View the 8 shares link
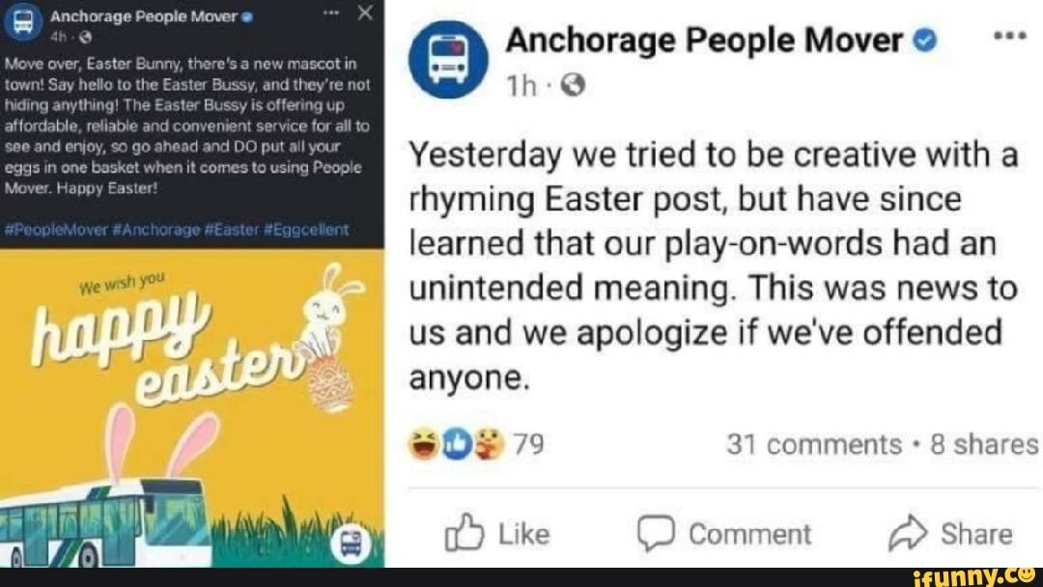 pyautogui.click(x=984, y=444)
